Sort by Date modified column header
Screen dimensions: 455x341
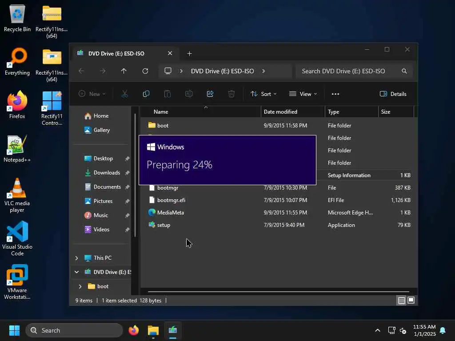293,111
